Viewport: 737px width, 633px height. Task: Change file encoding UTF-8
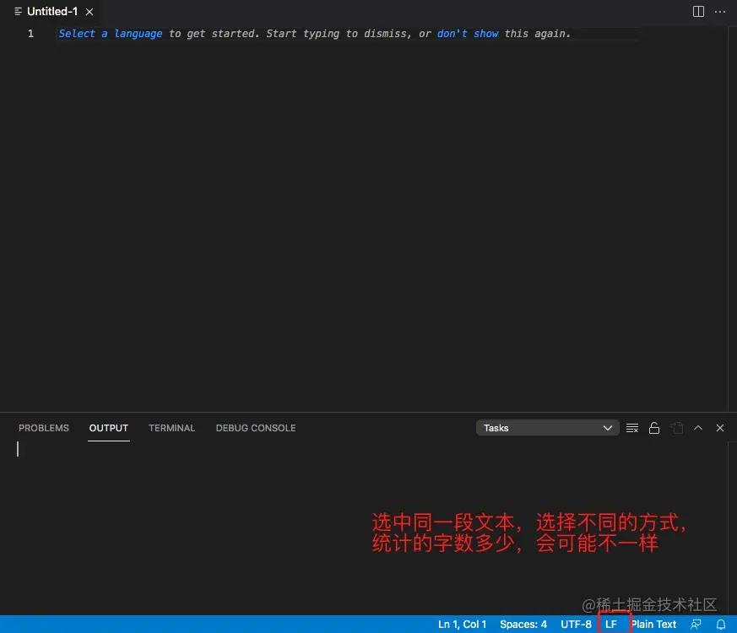(576, 624)
